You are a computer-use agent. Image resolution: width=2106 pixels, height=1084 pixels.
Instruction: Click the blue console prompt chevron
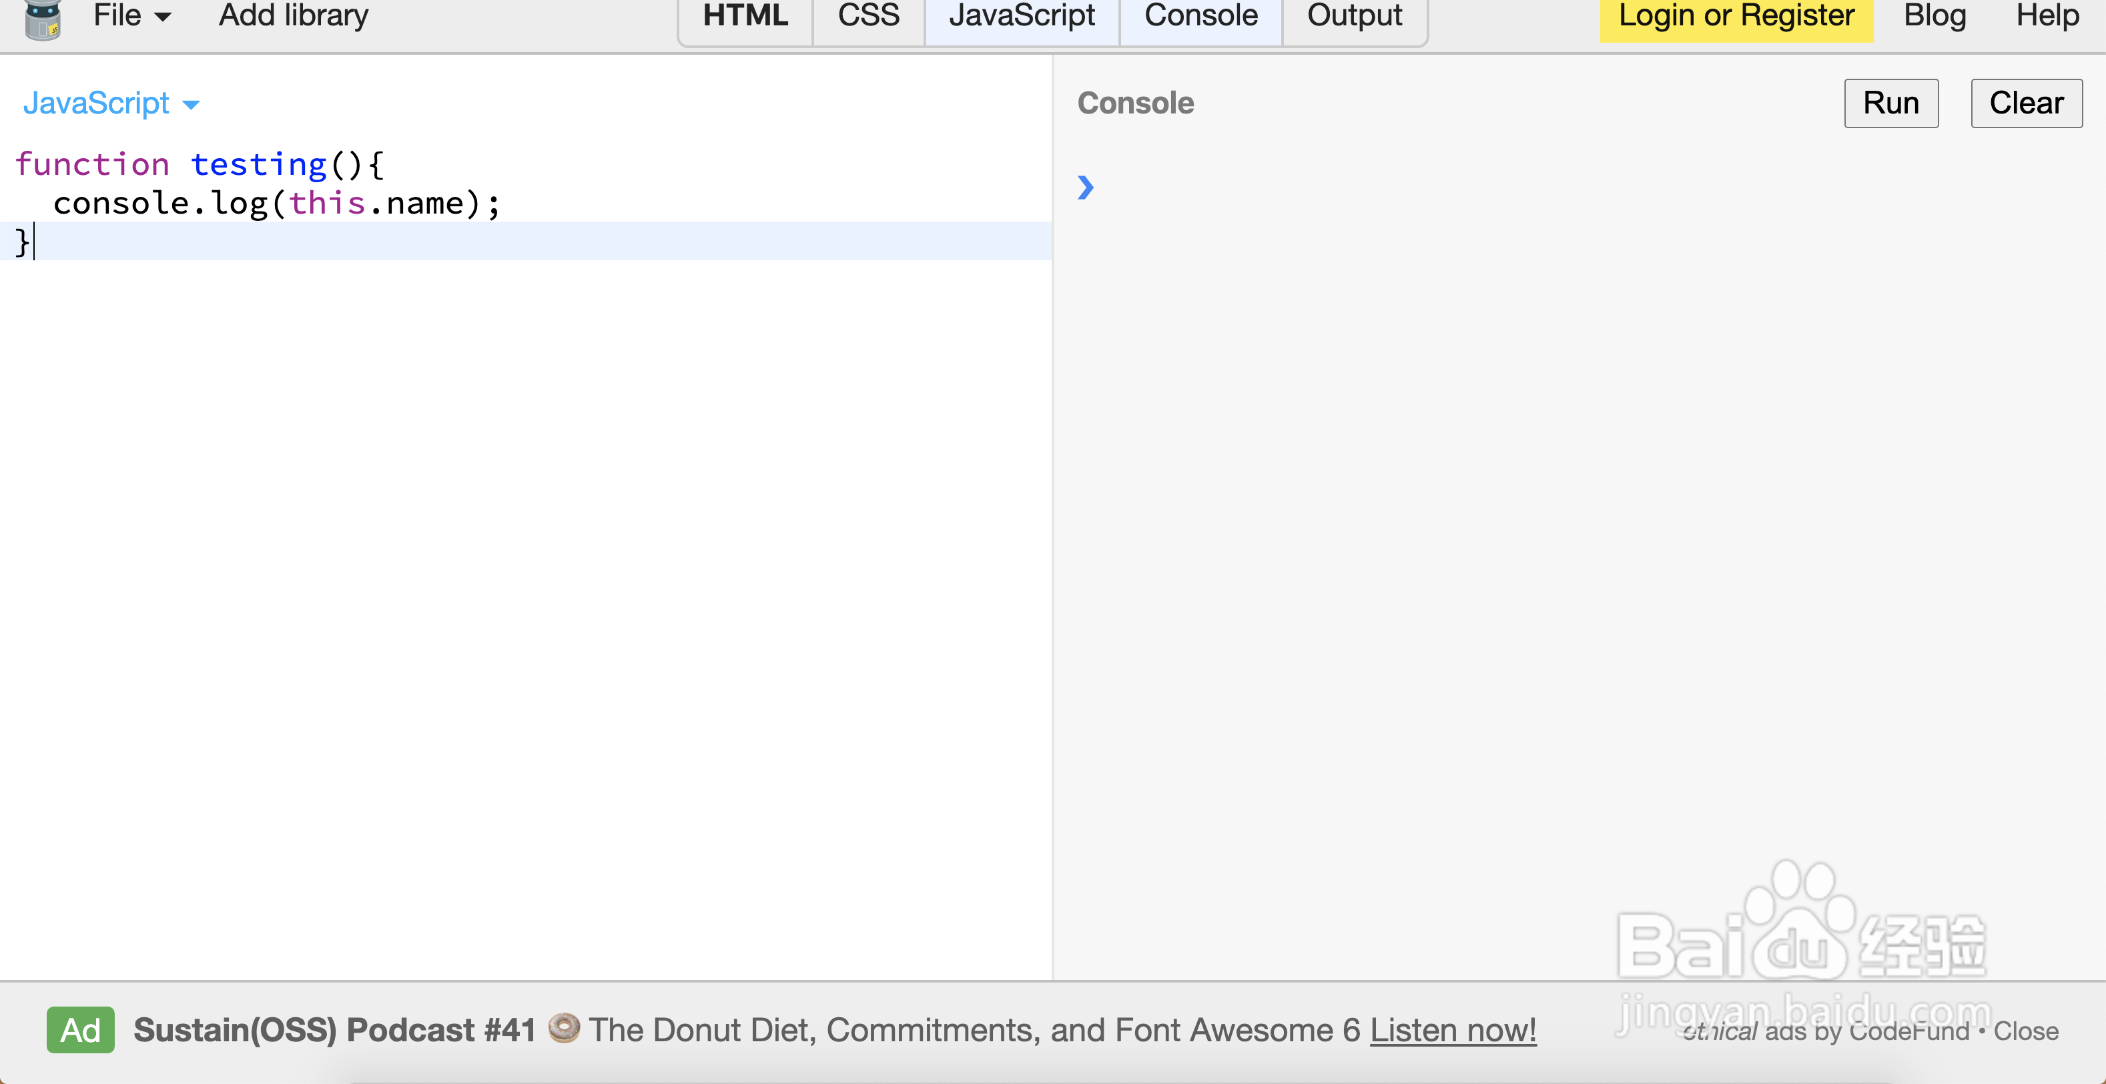pos(1085,188)
